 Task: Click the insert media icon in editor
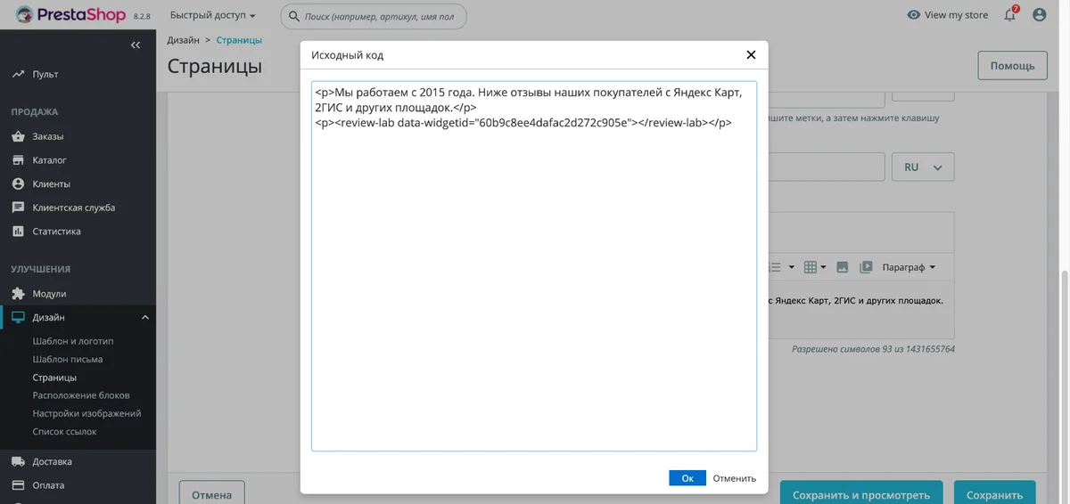(865, 267)
